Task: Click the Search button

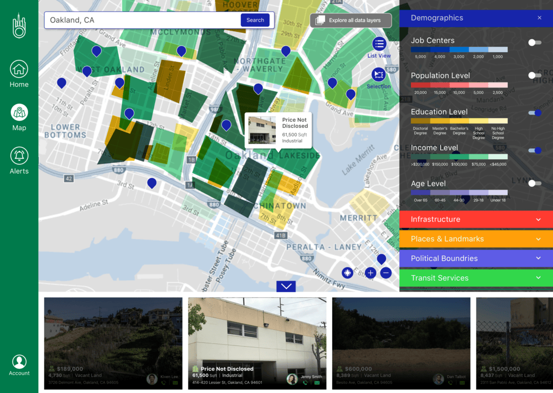Action: 255,20
